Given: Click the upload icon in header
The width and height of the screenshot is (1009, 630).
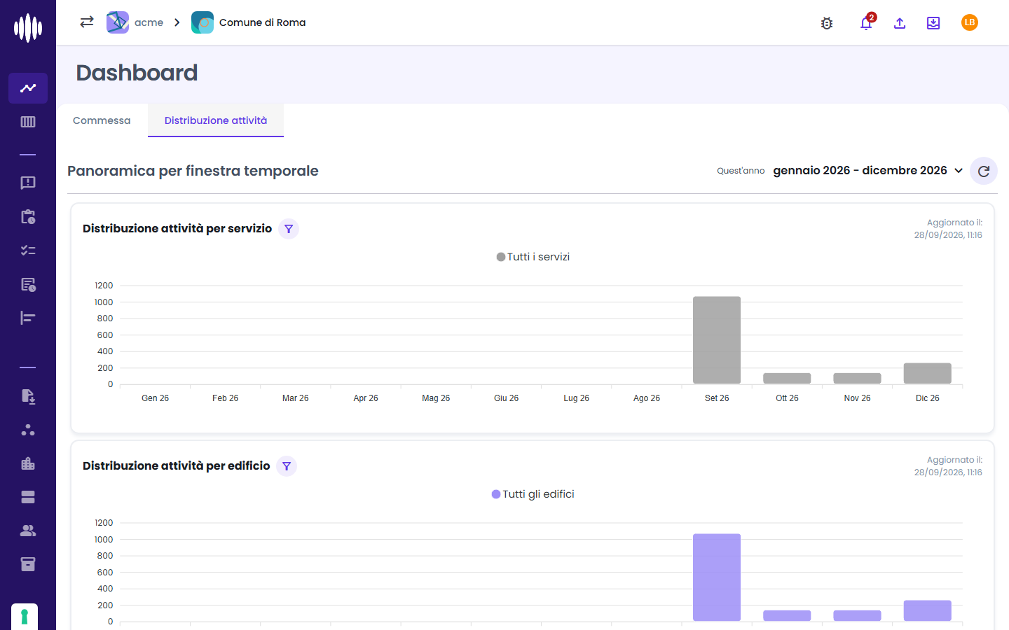Looking at the screenshot, I should (900, 23).
